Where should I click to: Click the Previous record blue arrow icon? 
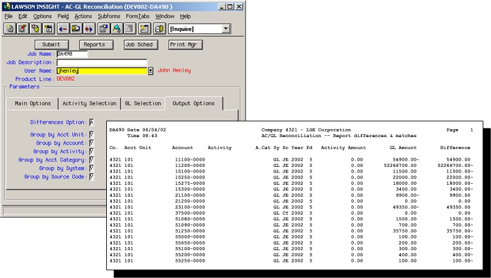[x=63, y=29]
